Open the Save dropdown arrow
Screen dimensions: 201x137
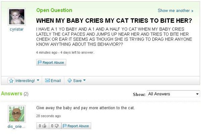pyautogui.click(x=85, y=80)
